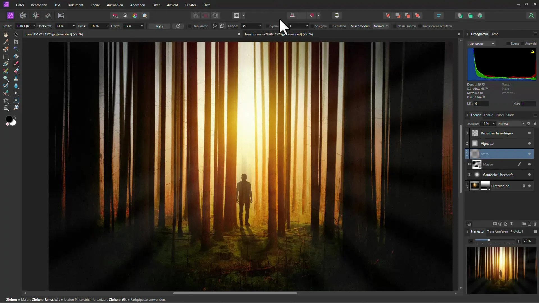Select the Hand (view) tool
Image resolution: width=539 pixels, height=303 pixels.
(6, 34)
